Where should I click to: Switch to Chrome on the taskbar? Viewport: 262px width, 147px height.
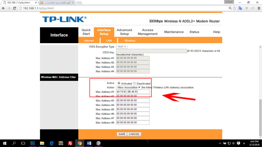pos(80,143)
